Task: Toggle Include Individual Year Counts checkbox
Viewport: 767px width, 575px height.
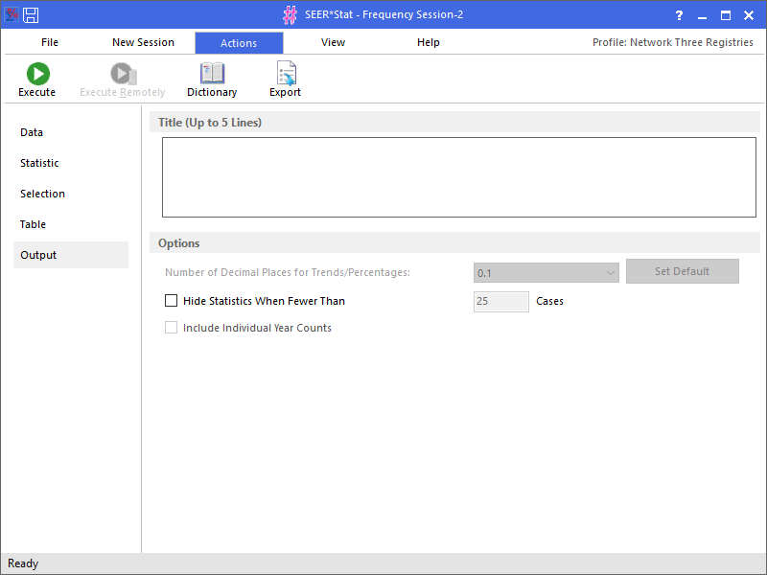Action: coord(172,328)
